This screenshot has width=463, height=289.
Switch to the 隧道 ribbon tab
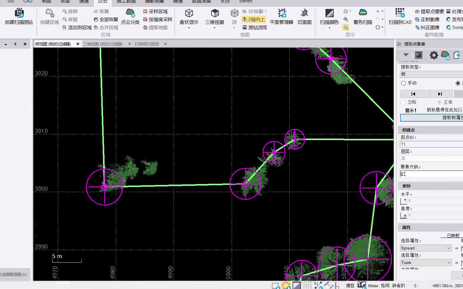click(x=178, y=1)
